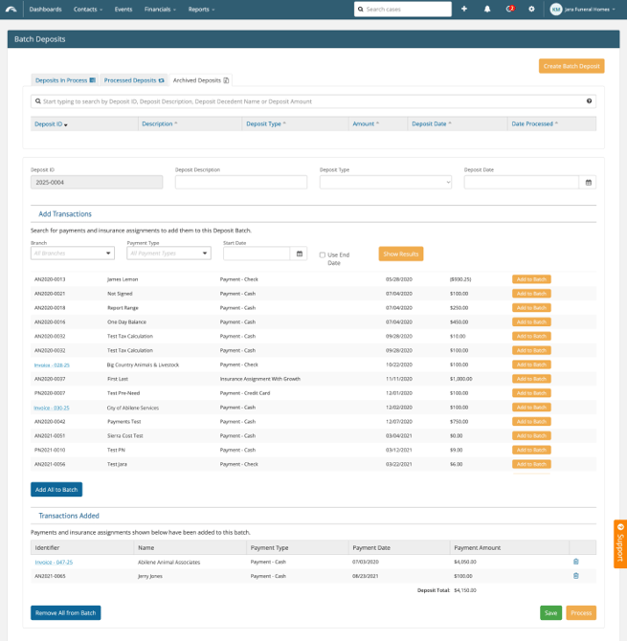
Task: Add Sierra Cost Test payment to batch
Action: click(x=531, y=435)
